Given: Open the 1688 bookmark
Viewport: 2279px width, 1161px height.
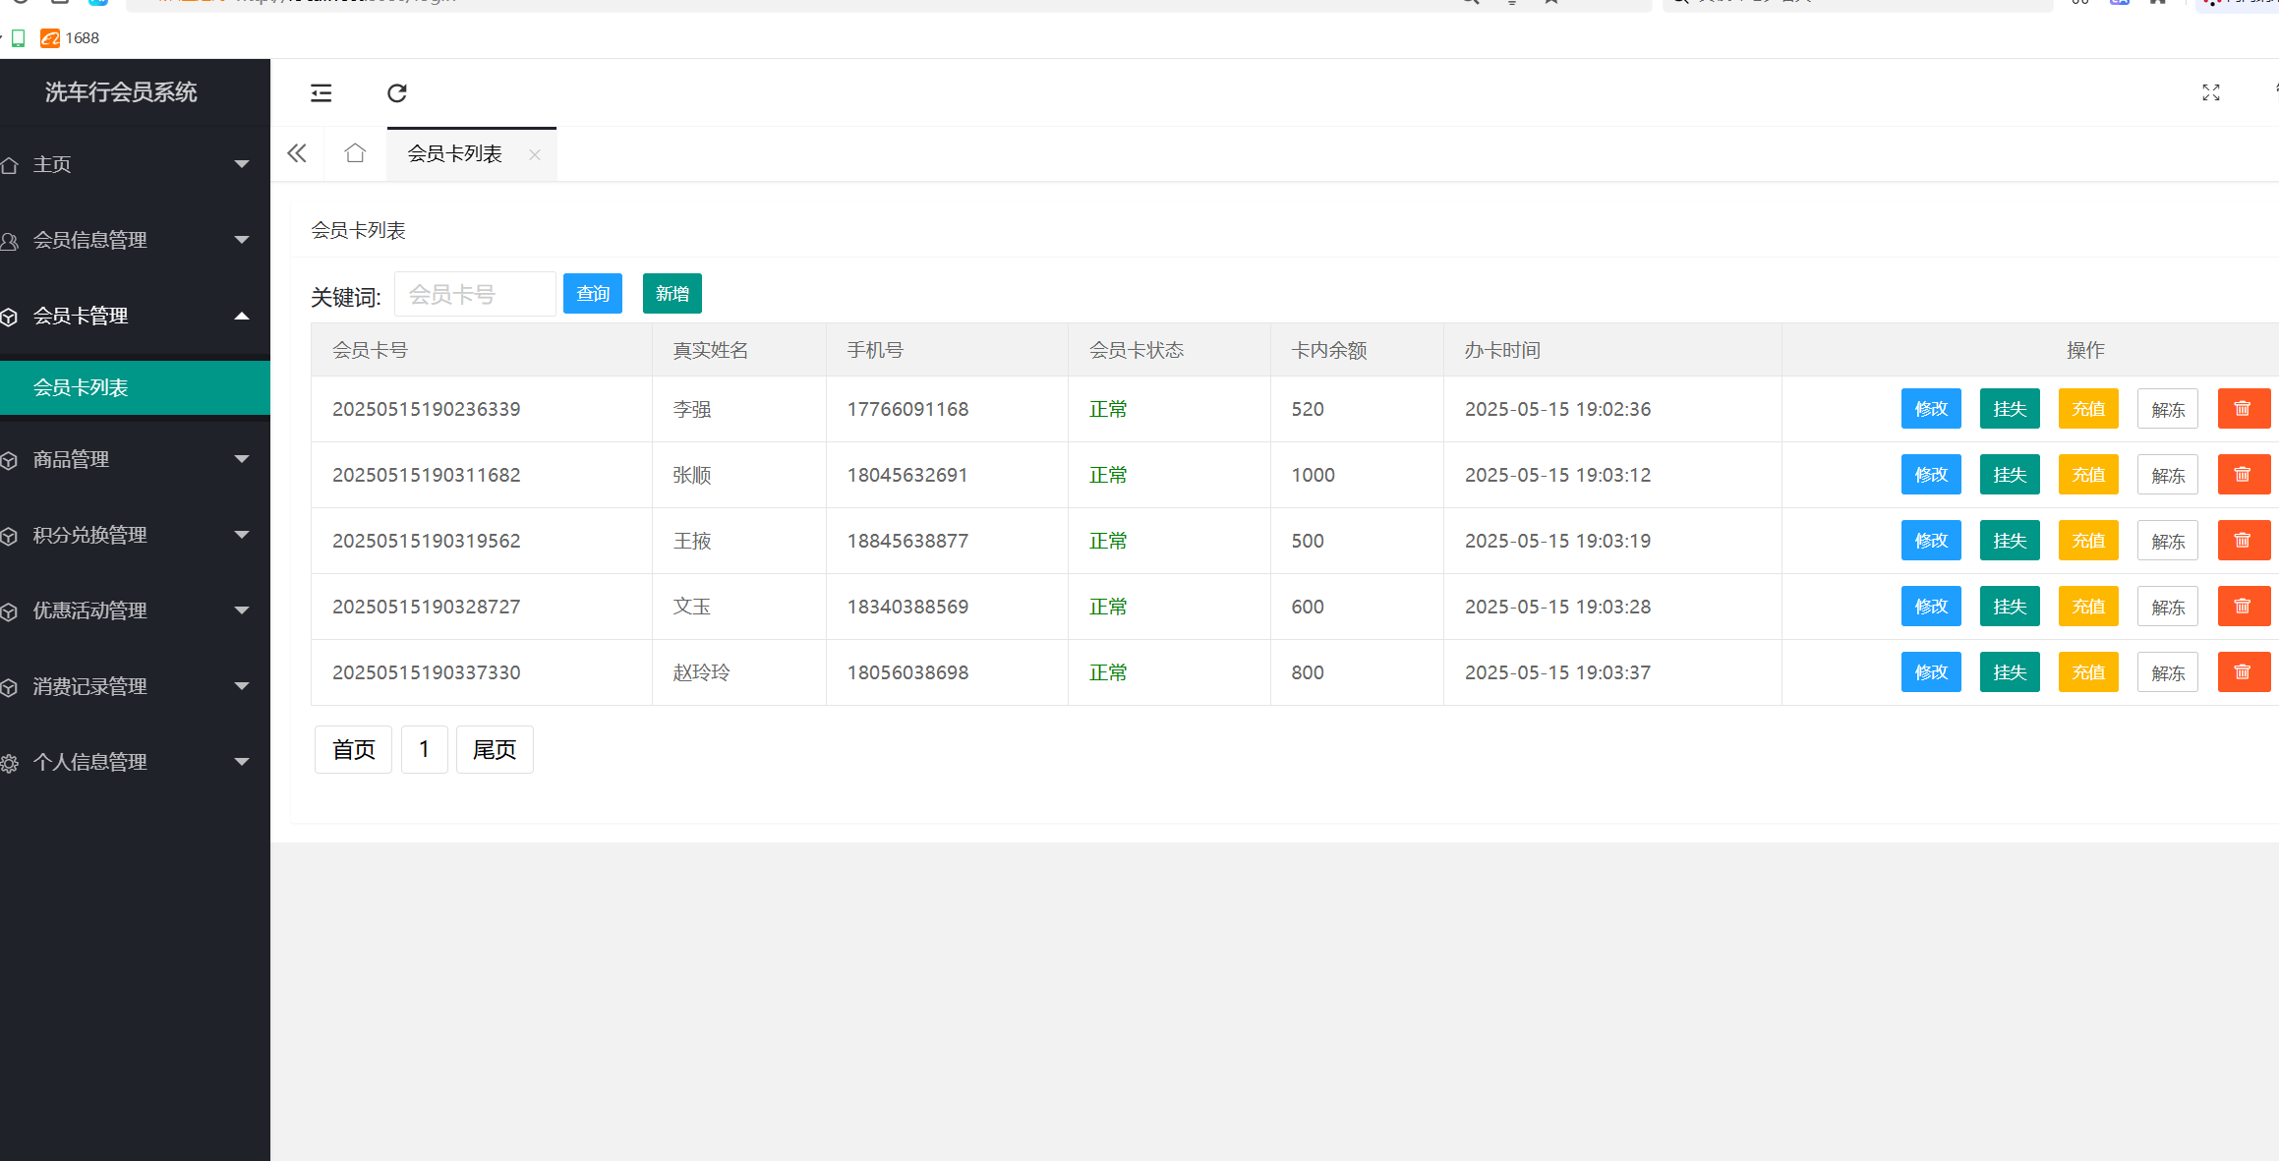Looking at the screenshot, I should pyautogui.click(x=71, y=38).
